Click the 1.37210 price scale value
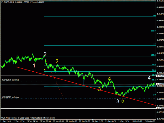The height and width of the screenshot is (123, 164). click(160, 112)
